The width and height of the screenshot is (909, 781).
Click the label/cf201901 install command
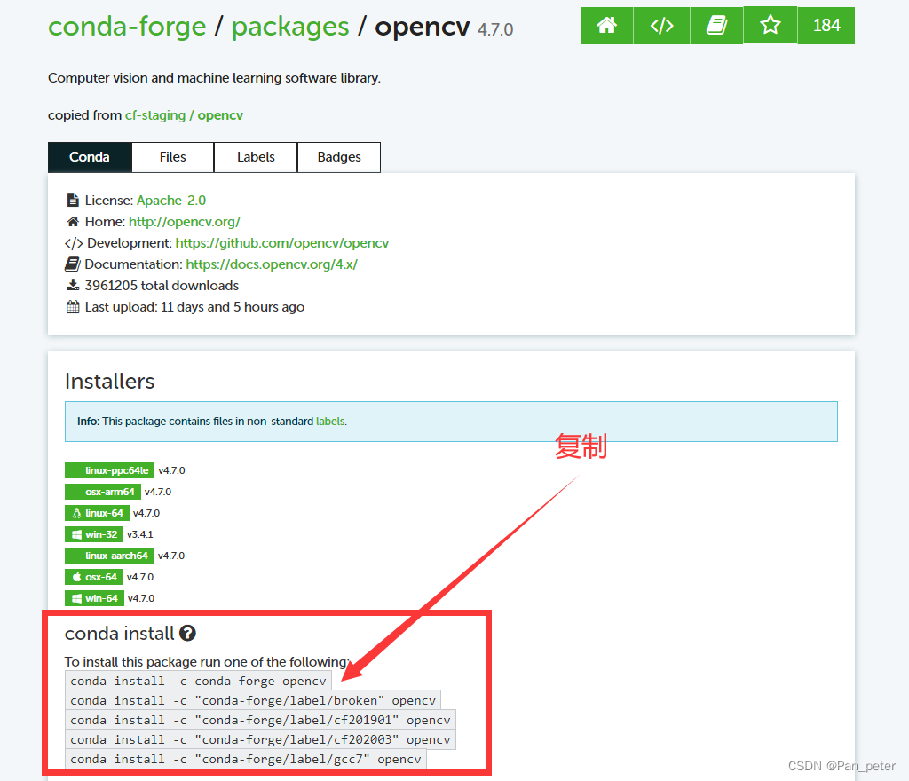point(260,720)
